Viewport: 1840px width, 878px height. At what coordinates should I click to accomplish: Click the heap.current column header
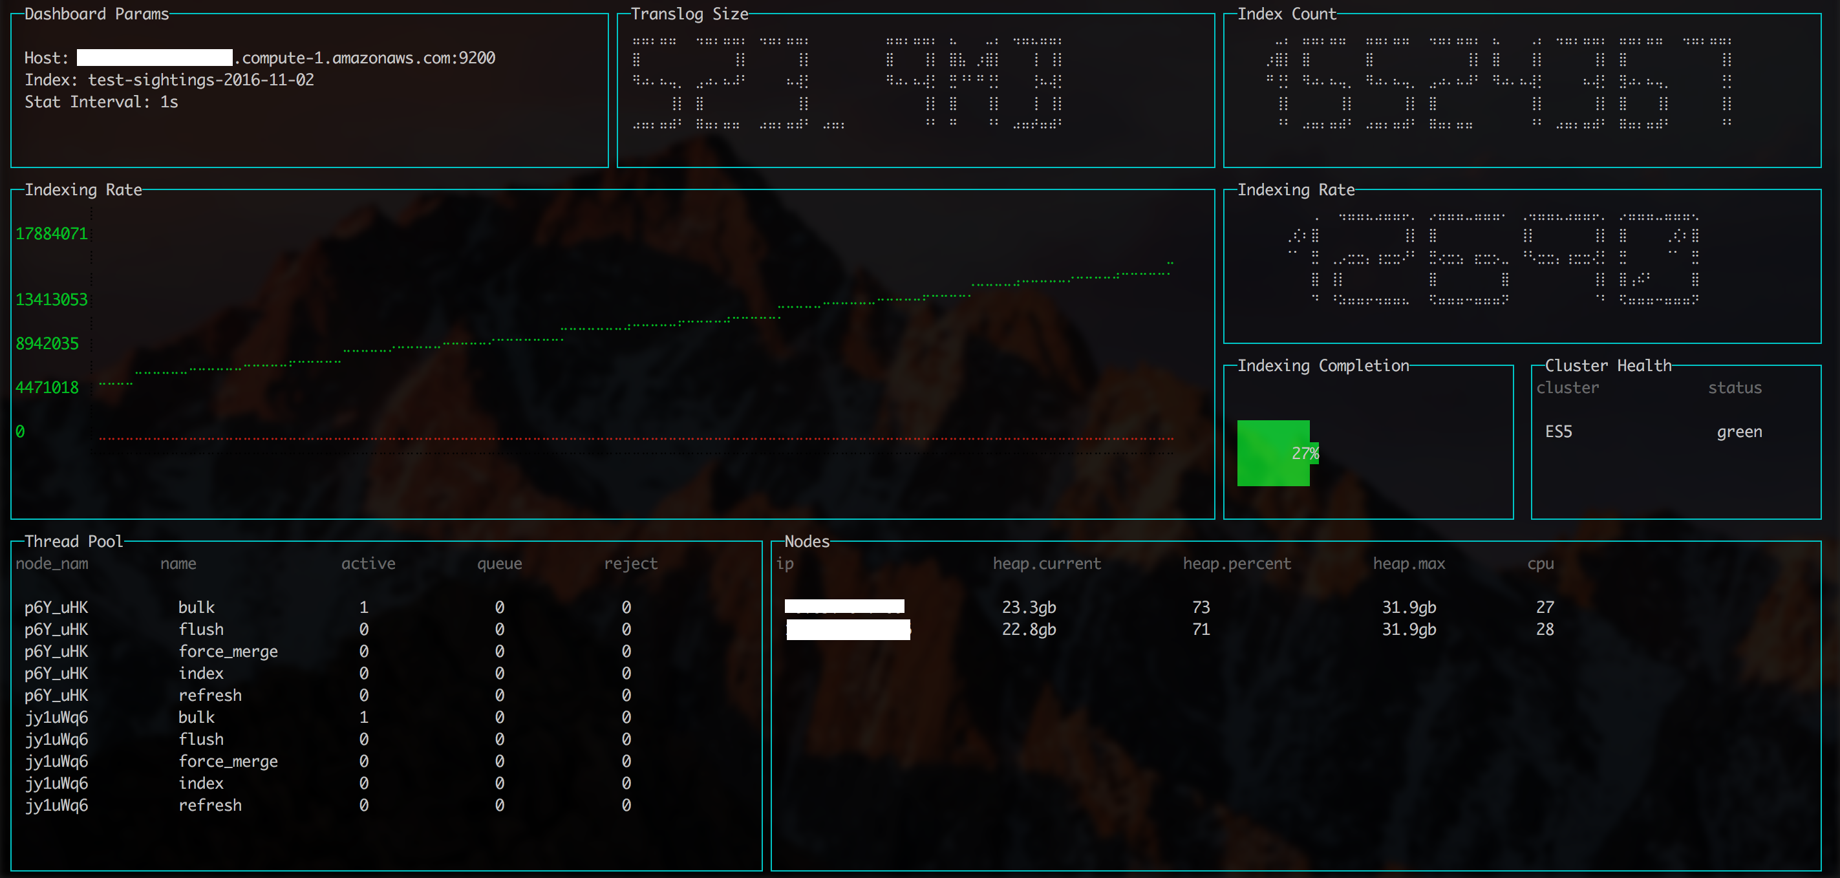pos(1047,564)
